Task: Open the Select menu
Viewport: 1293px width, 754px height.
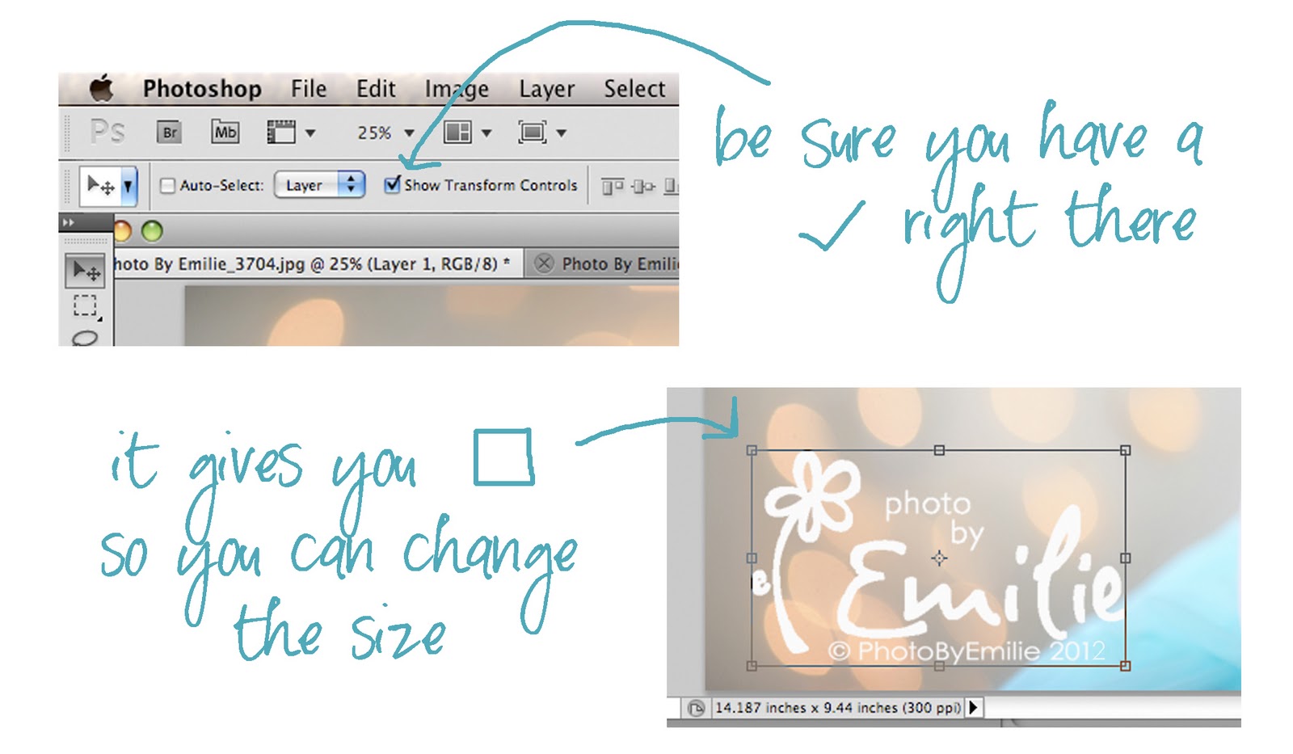Action: tap(634, 88)
